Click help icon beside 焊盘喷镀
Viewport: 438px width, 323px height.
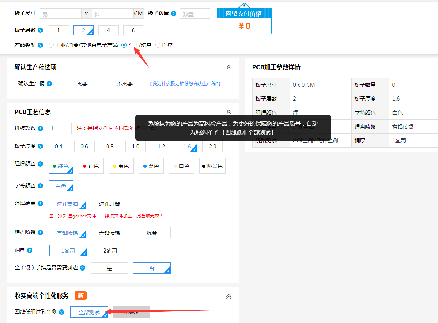(40, 233)
